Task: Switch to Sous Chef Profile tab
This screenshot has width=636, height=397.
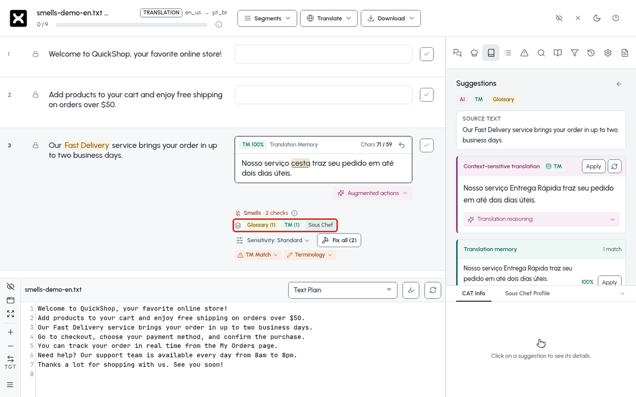Action: coord(527,293)
